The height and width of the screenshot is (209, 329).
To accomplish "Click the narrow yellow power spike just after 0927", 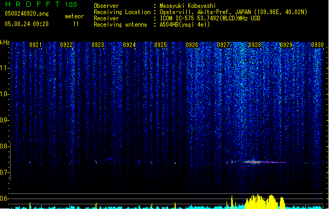I will click(x=232, y=202).
